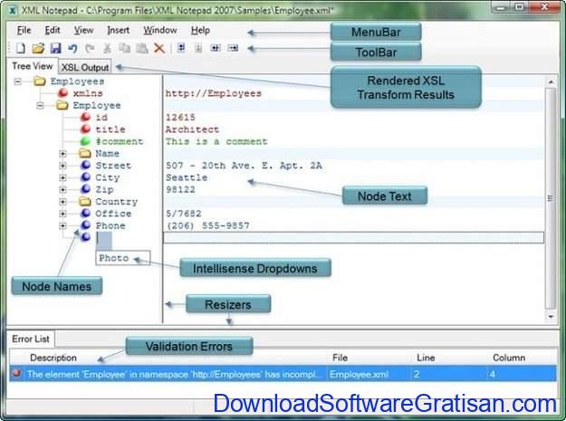Click the Nudge node left icon

pos(216,48)
